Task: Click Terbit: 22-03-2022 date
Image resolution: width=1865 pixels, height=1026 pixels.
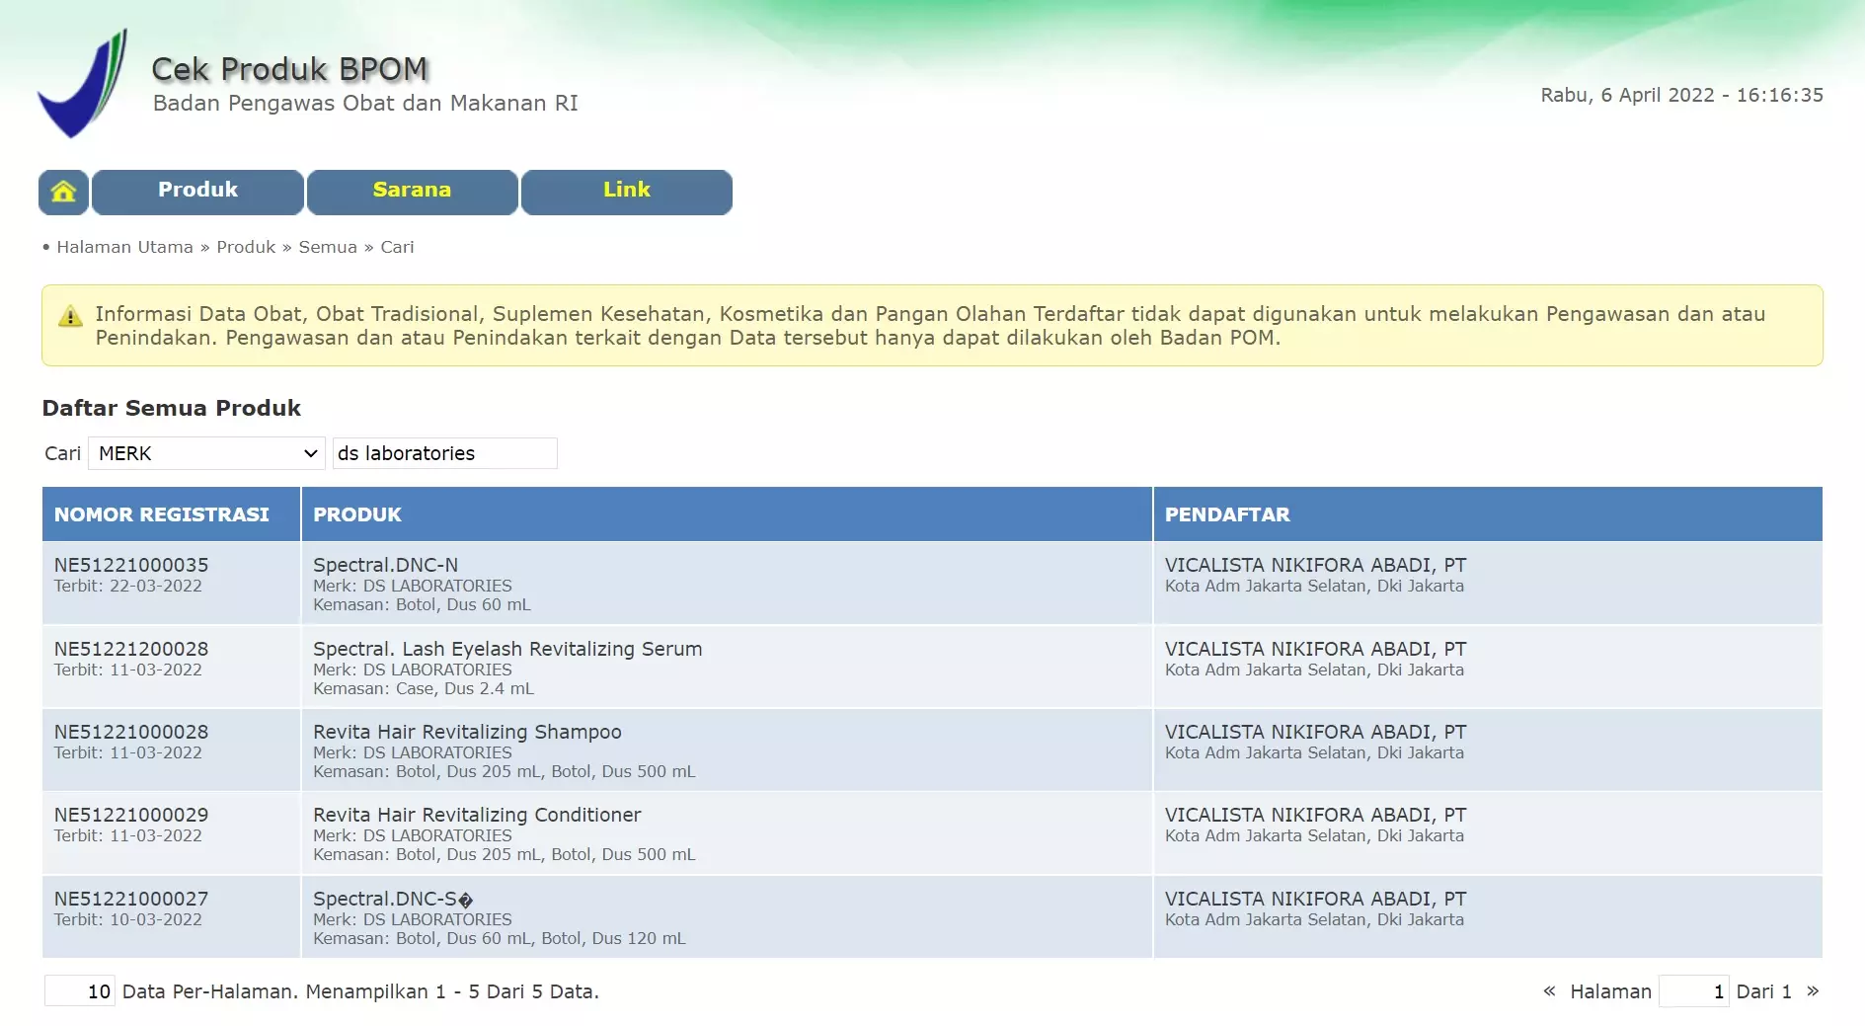Action: pyautogui.click(x=127, y=586)
